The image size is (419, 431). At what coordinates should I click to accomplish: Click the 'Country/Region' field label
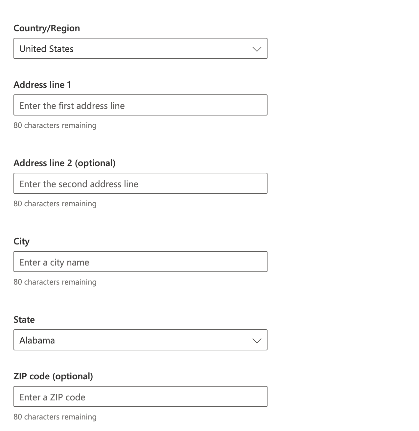(x=47, y=28)
